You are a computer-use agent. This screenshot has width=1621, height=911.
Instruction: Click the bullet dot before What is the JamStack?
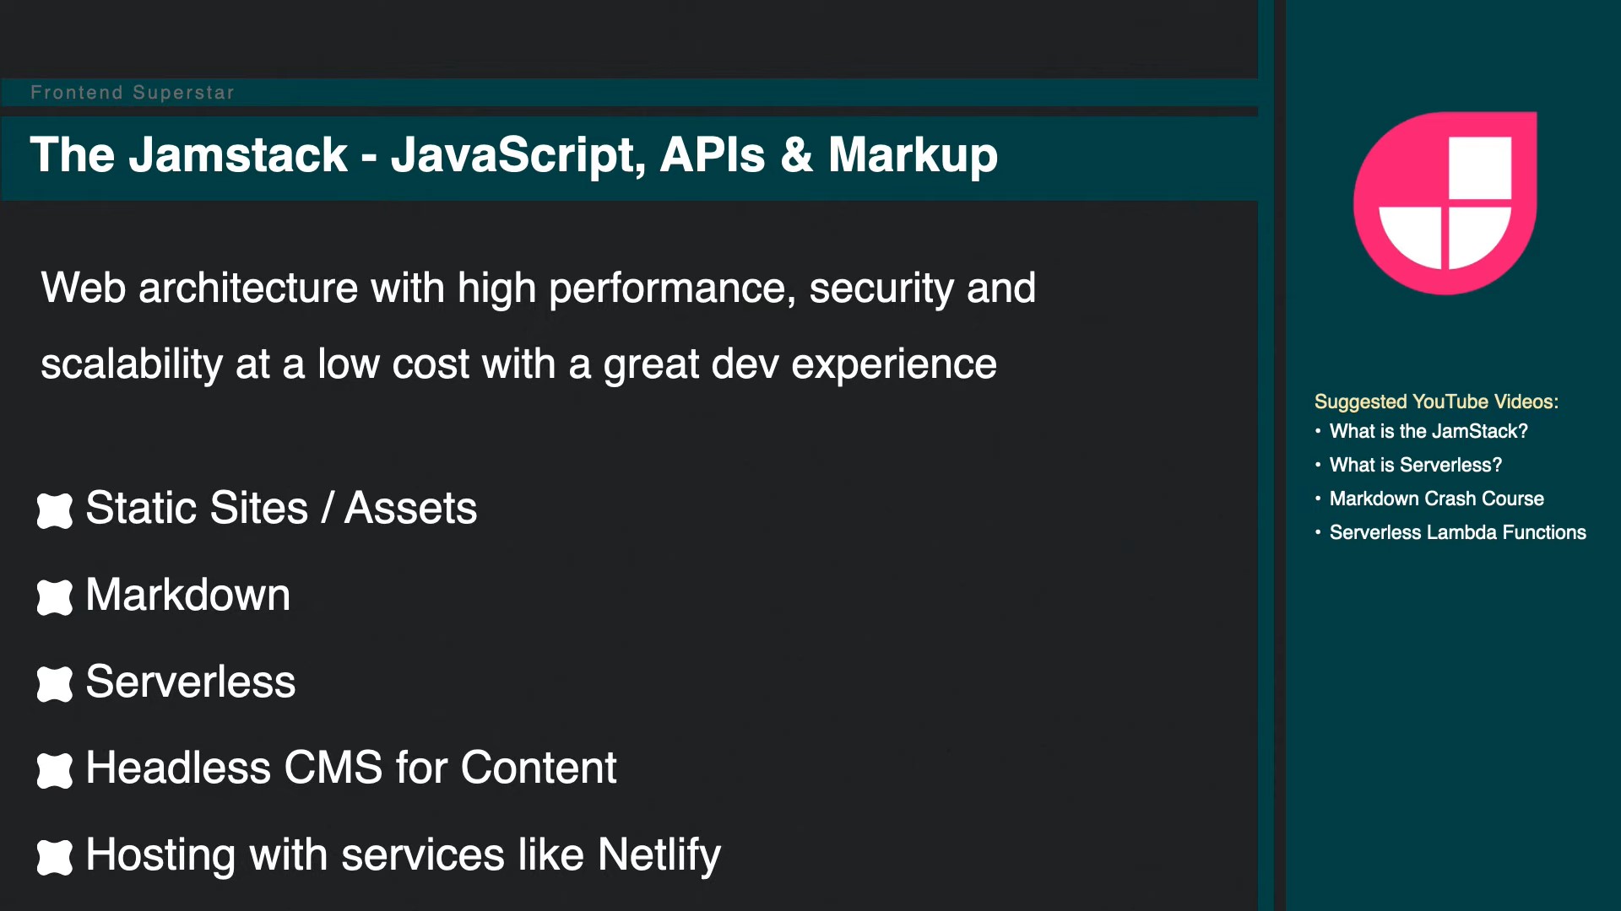(1318, 431)
